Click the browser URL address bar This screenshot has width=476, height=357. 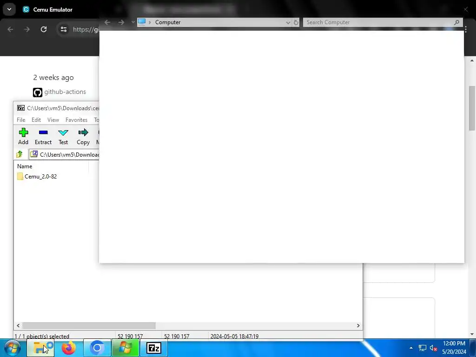86,29
